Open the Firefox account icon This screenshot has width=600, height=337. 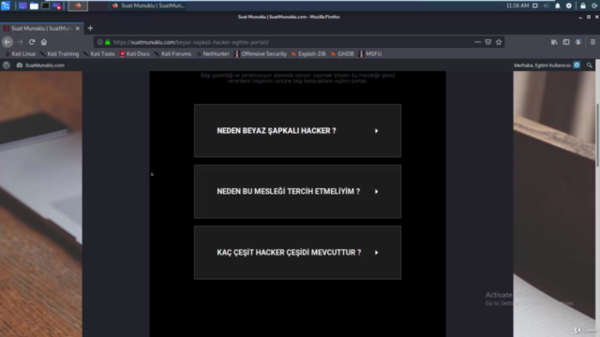point(578,42)
